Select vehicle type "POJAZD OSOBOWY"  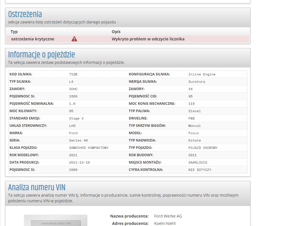[203, 148]
